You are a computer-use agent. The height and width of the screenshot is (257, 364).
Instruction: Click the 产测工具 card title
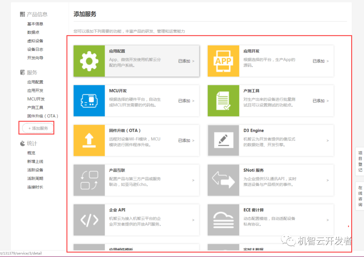251,91
